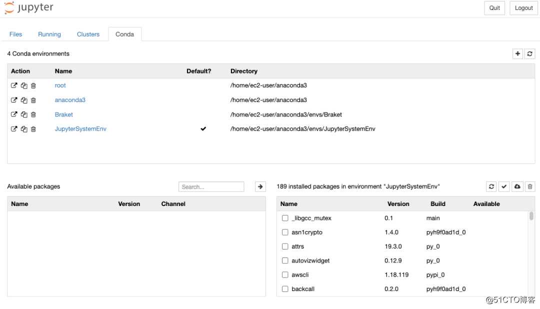Viewport: 540px width, 309px height.
Task: Click the Quit button
Action: 494,8
